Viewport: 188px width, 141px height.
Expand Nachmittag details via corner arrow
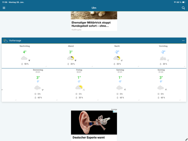[x=46, y=67]
